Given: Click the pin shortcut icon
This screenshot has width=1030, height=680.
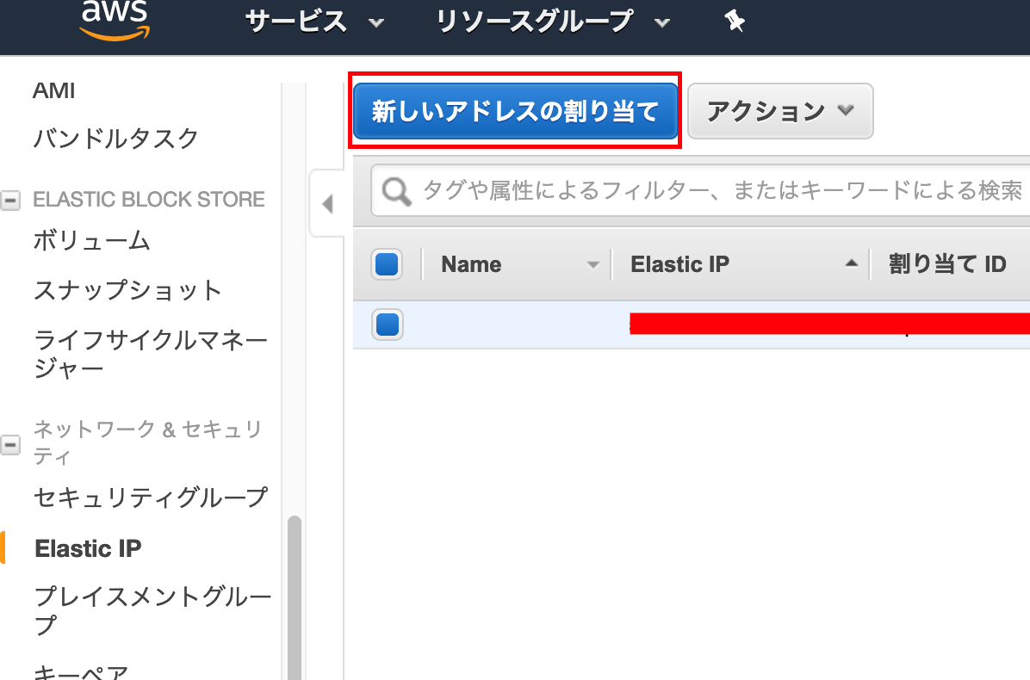Looking at the screenshot, I should pyautogui.click(x=735, y=22).
